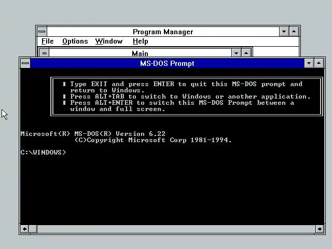
Task: Open the Options menu in Program Manager
Action: pyautogui.click(x=75, y=41)
